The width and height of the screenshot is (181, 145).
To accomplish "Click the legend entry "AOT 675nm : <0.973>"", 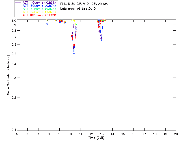I will (36, 9).
